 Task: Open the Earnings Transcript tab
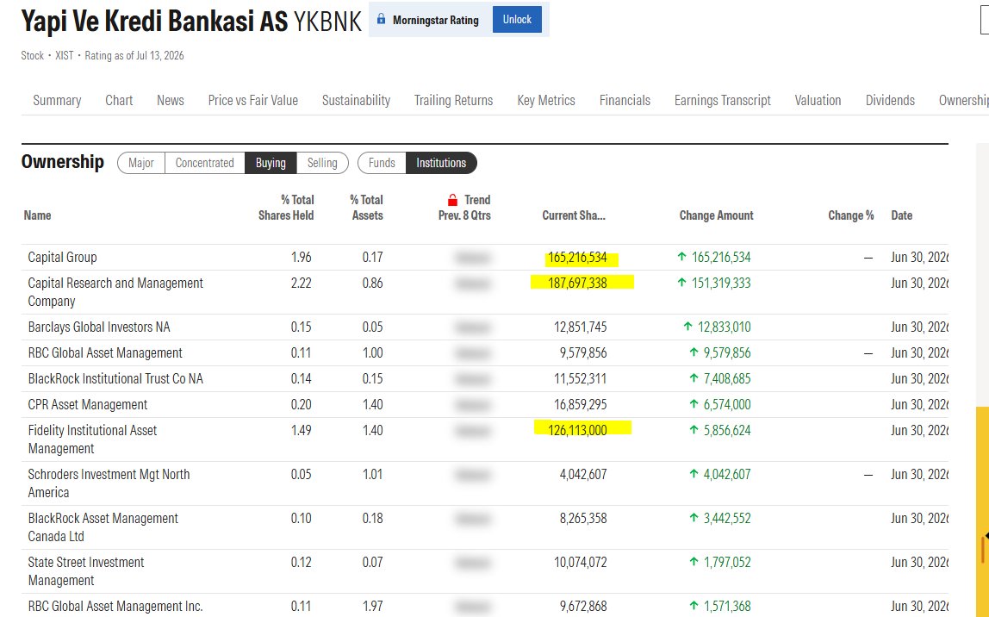point(722,100)
